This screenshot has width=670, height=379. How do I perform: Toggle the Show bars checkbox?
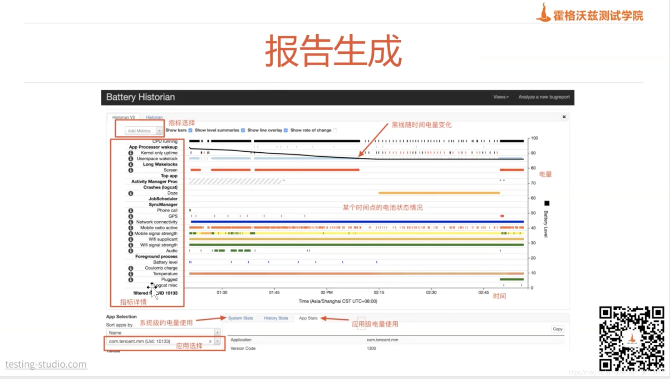(190, 130)
